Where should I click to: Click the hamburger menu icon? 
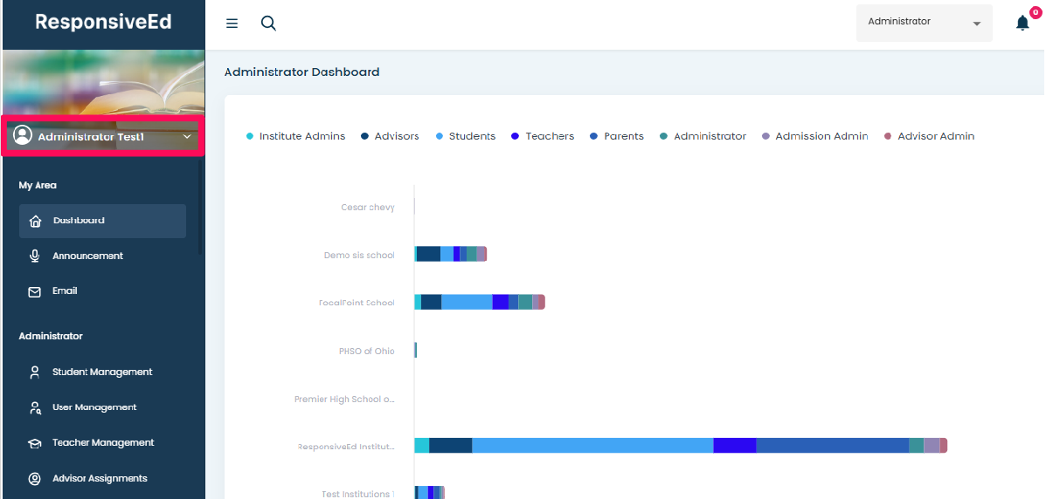tap(232, 24)
